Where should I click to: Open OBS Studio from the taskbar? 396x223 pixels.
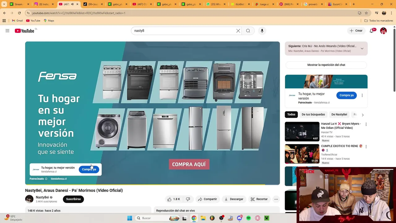point(221,218)
